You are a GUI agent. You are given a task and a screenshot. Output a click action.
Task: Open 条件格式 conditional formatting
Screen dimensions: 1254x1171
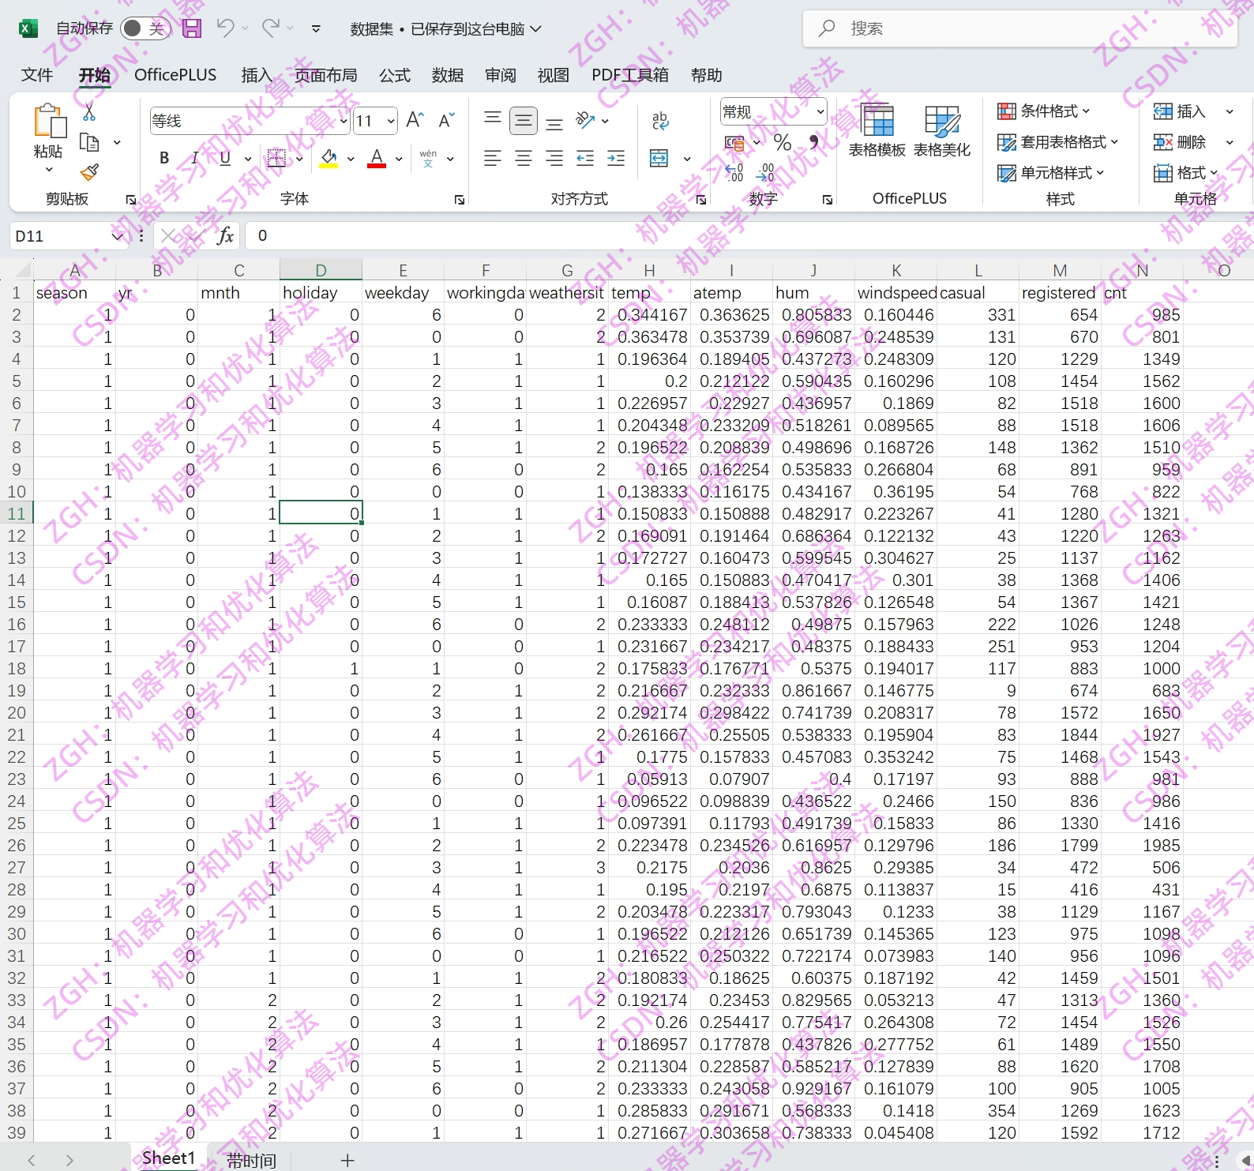coord(1044,111)
